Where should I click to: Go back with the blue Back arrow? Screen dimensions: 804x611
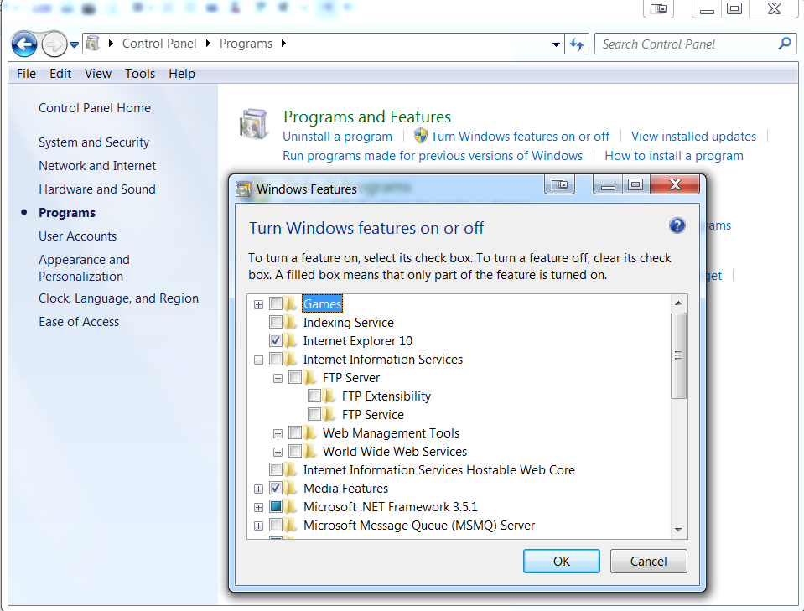24,44
